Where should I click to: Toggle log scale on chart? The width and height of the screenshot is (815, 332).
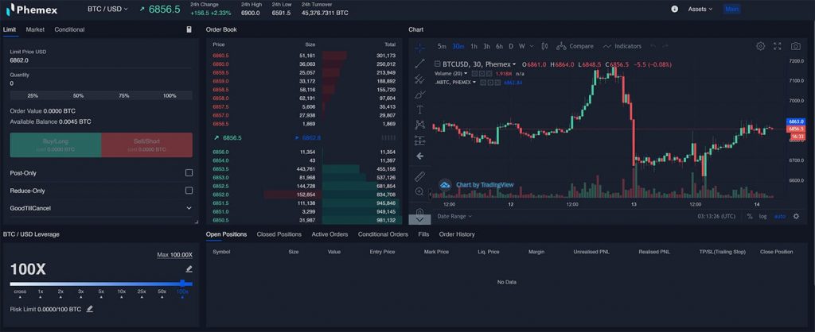tap(762, 216)
